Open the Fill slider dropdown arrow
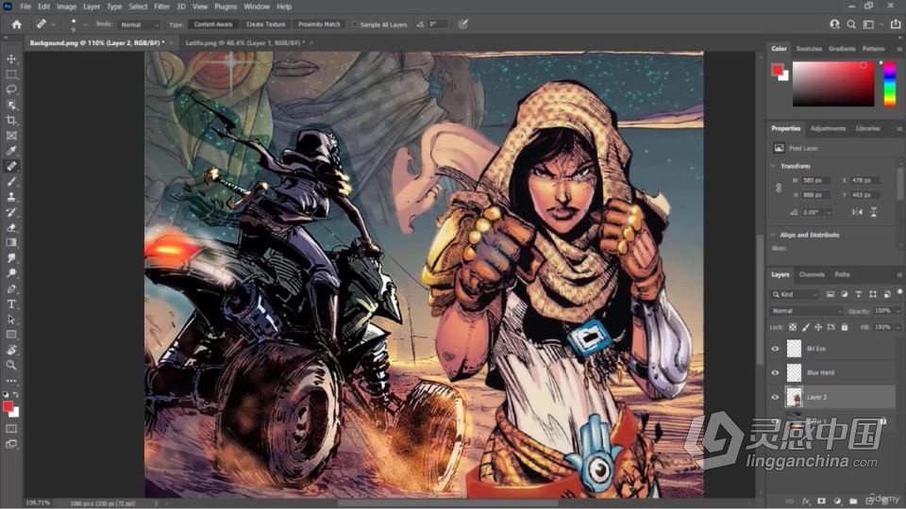Image resolution: width=906 pixels, height=509 pixels. pyautogui.click(x=898, y=327)
